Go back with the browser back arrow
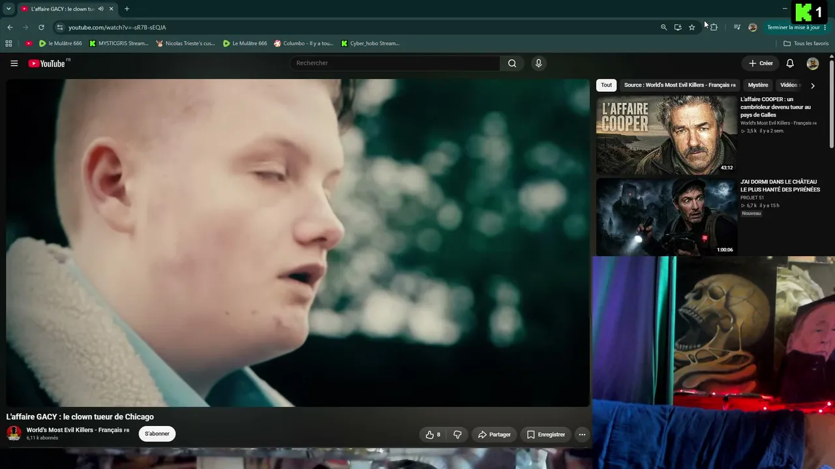The height and width of the screenshot is (469, 835). [x=10, y=27]
